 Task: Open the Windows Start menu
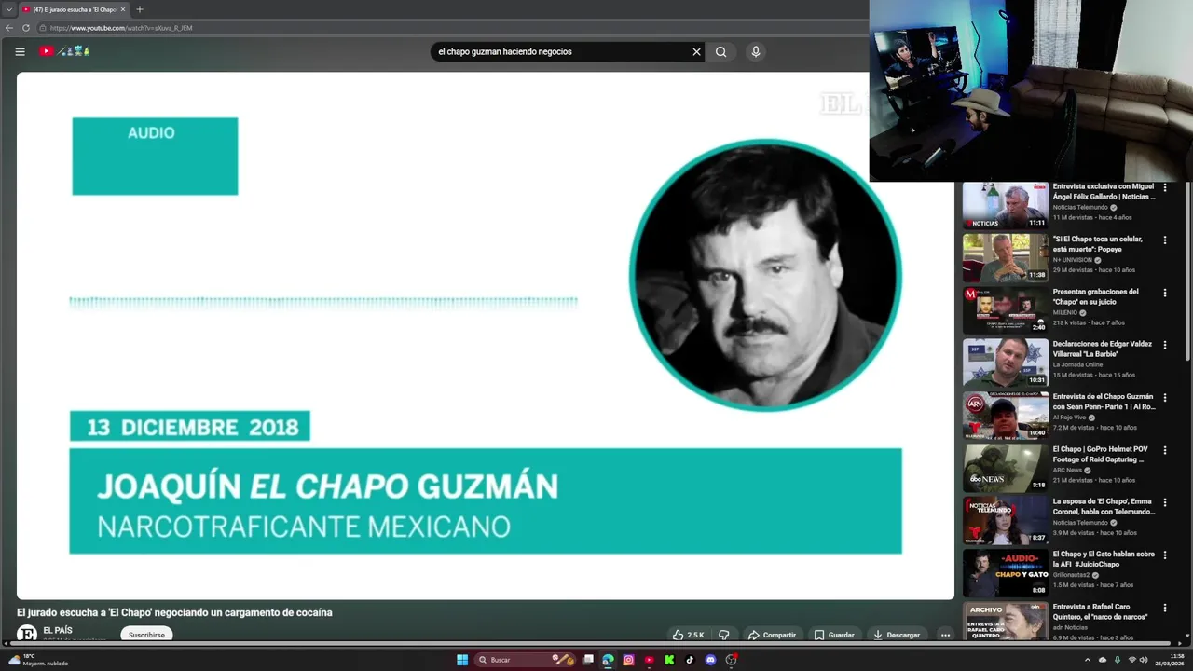[x=462, y=660]
